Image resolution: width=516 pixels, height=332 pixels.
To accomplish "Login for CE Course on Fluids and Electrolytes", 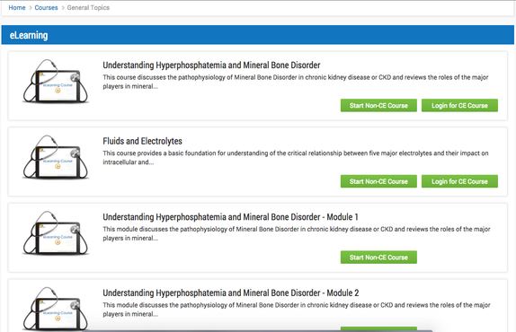I will pos(459,181).
